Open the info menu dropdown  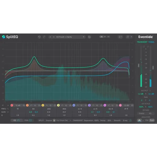click(x=120, y=37)
